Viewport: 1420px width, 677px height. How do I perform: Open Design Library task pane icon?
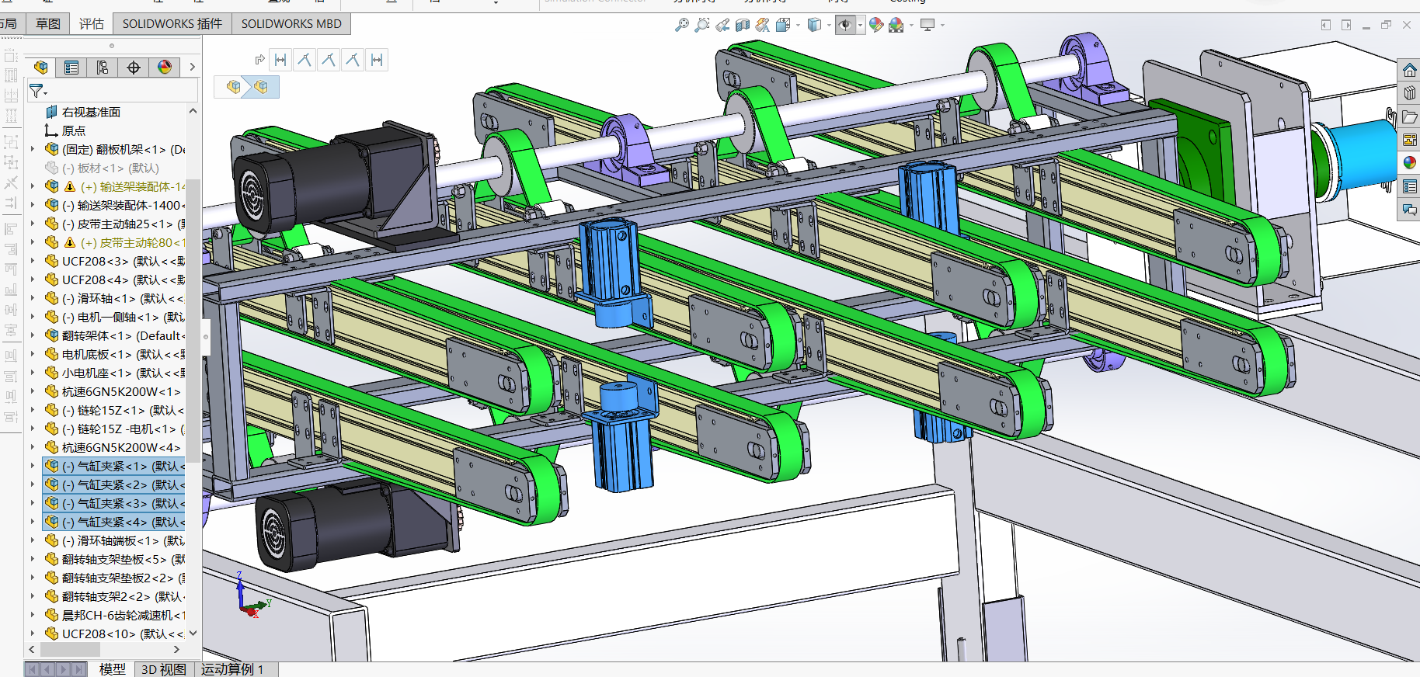(1409, 93)
